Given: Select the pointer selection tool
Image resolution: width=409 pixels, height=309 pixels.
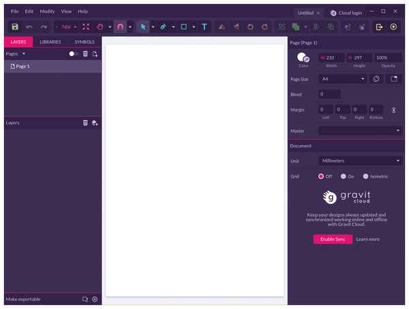Looking at the screenshot, I should coord(143,27).
